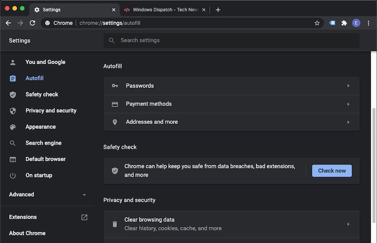The height and width of the screenshot is (243, 377).
Task: Click the card icon next to Payment methods
Action: tap(115, 104)
